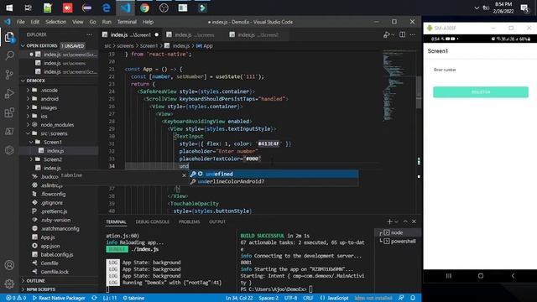Image resolution: width=537 pixels, height=302 pixels.
Task: Click Enter number field on phone
Action: tap(481, 70)
